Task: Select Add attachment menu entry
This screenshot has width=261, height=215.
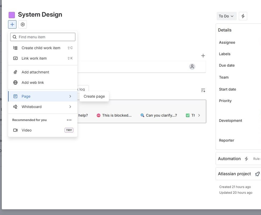Action: [43, 72]
